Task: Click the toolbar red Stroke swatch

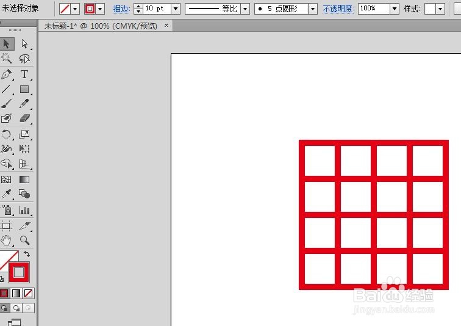Action: coord(19,272)
